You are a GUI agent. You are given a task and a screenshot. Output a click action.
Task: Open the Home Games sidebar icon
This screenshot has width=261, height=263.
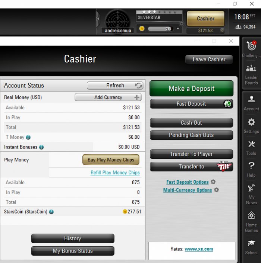click(x=251, y=215)
